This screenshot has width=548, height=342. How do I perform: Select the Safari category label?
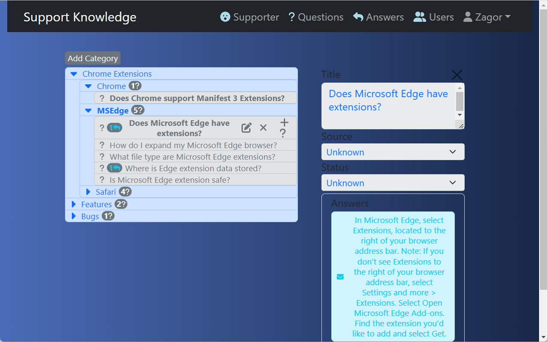click(106, 192)
